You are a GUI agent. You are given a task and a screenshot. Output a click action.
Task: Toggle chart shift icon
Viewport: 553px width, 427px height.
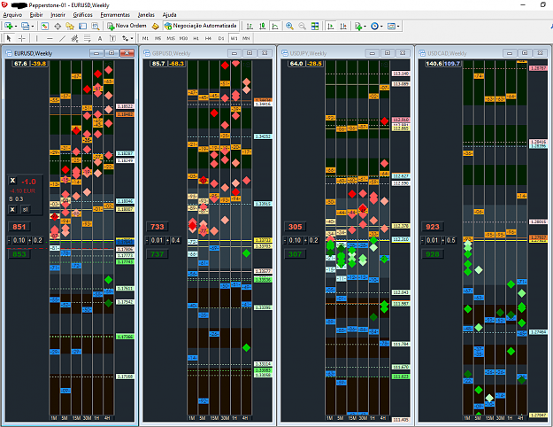point(342,27)
